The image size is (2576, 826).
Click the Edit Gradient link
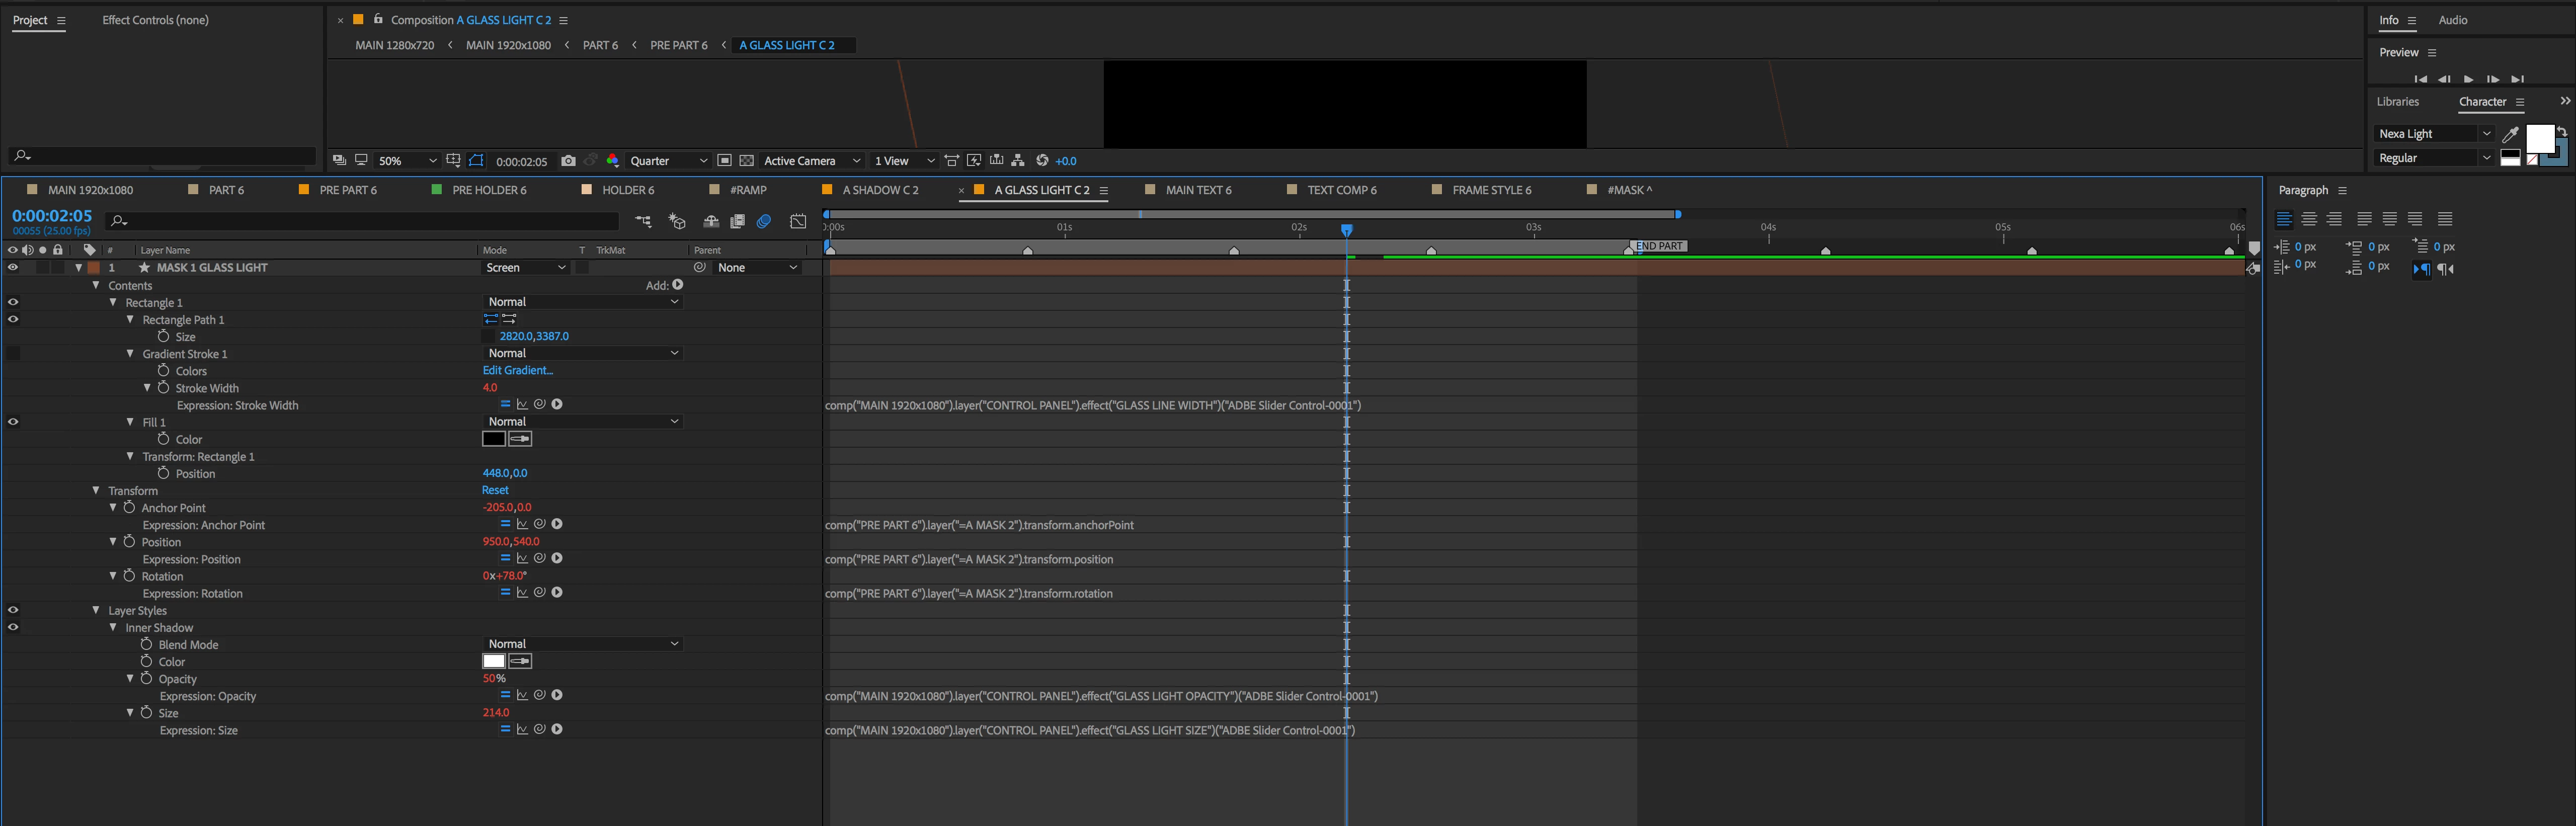[x=517, y=371]
